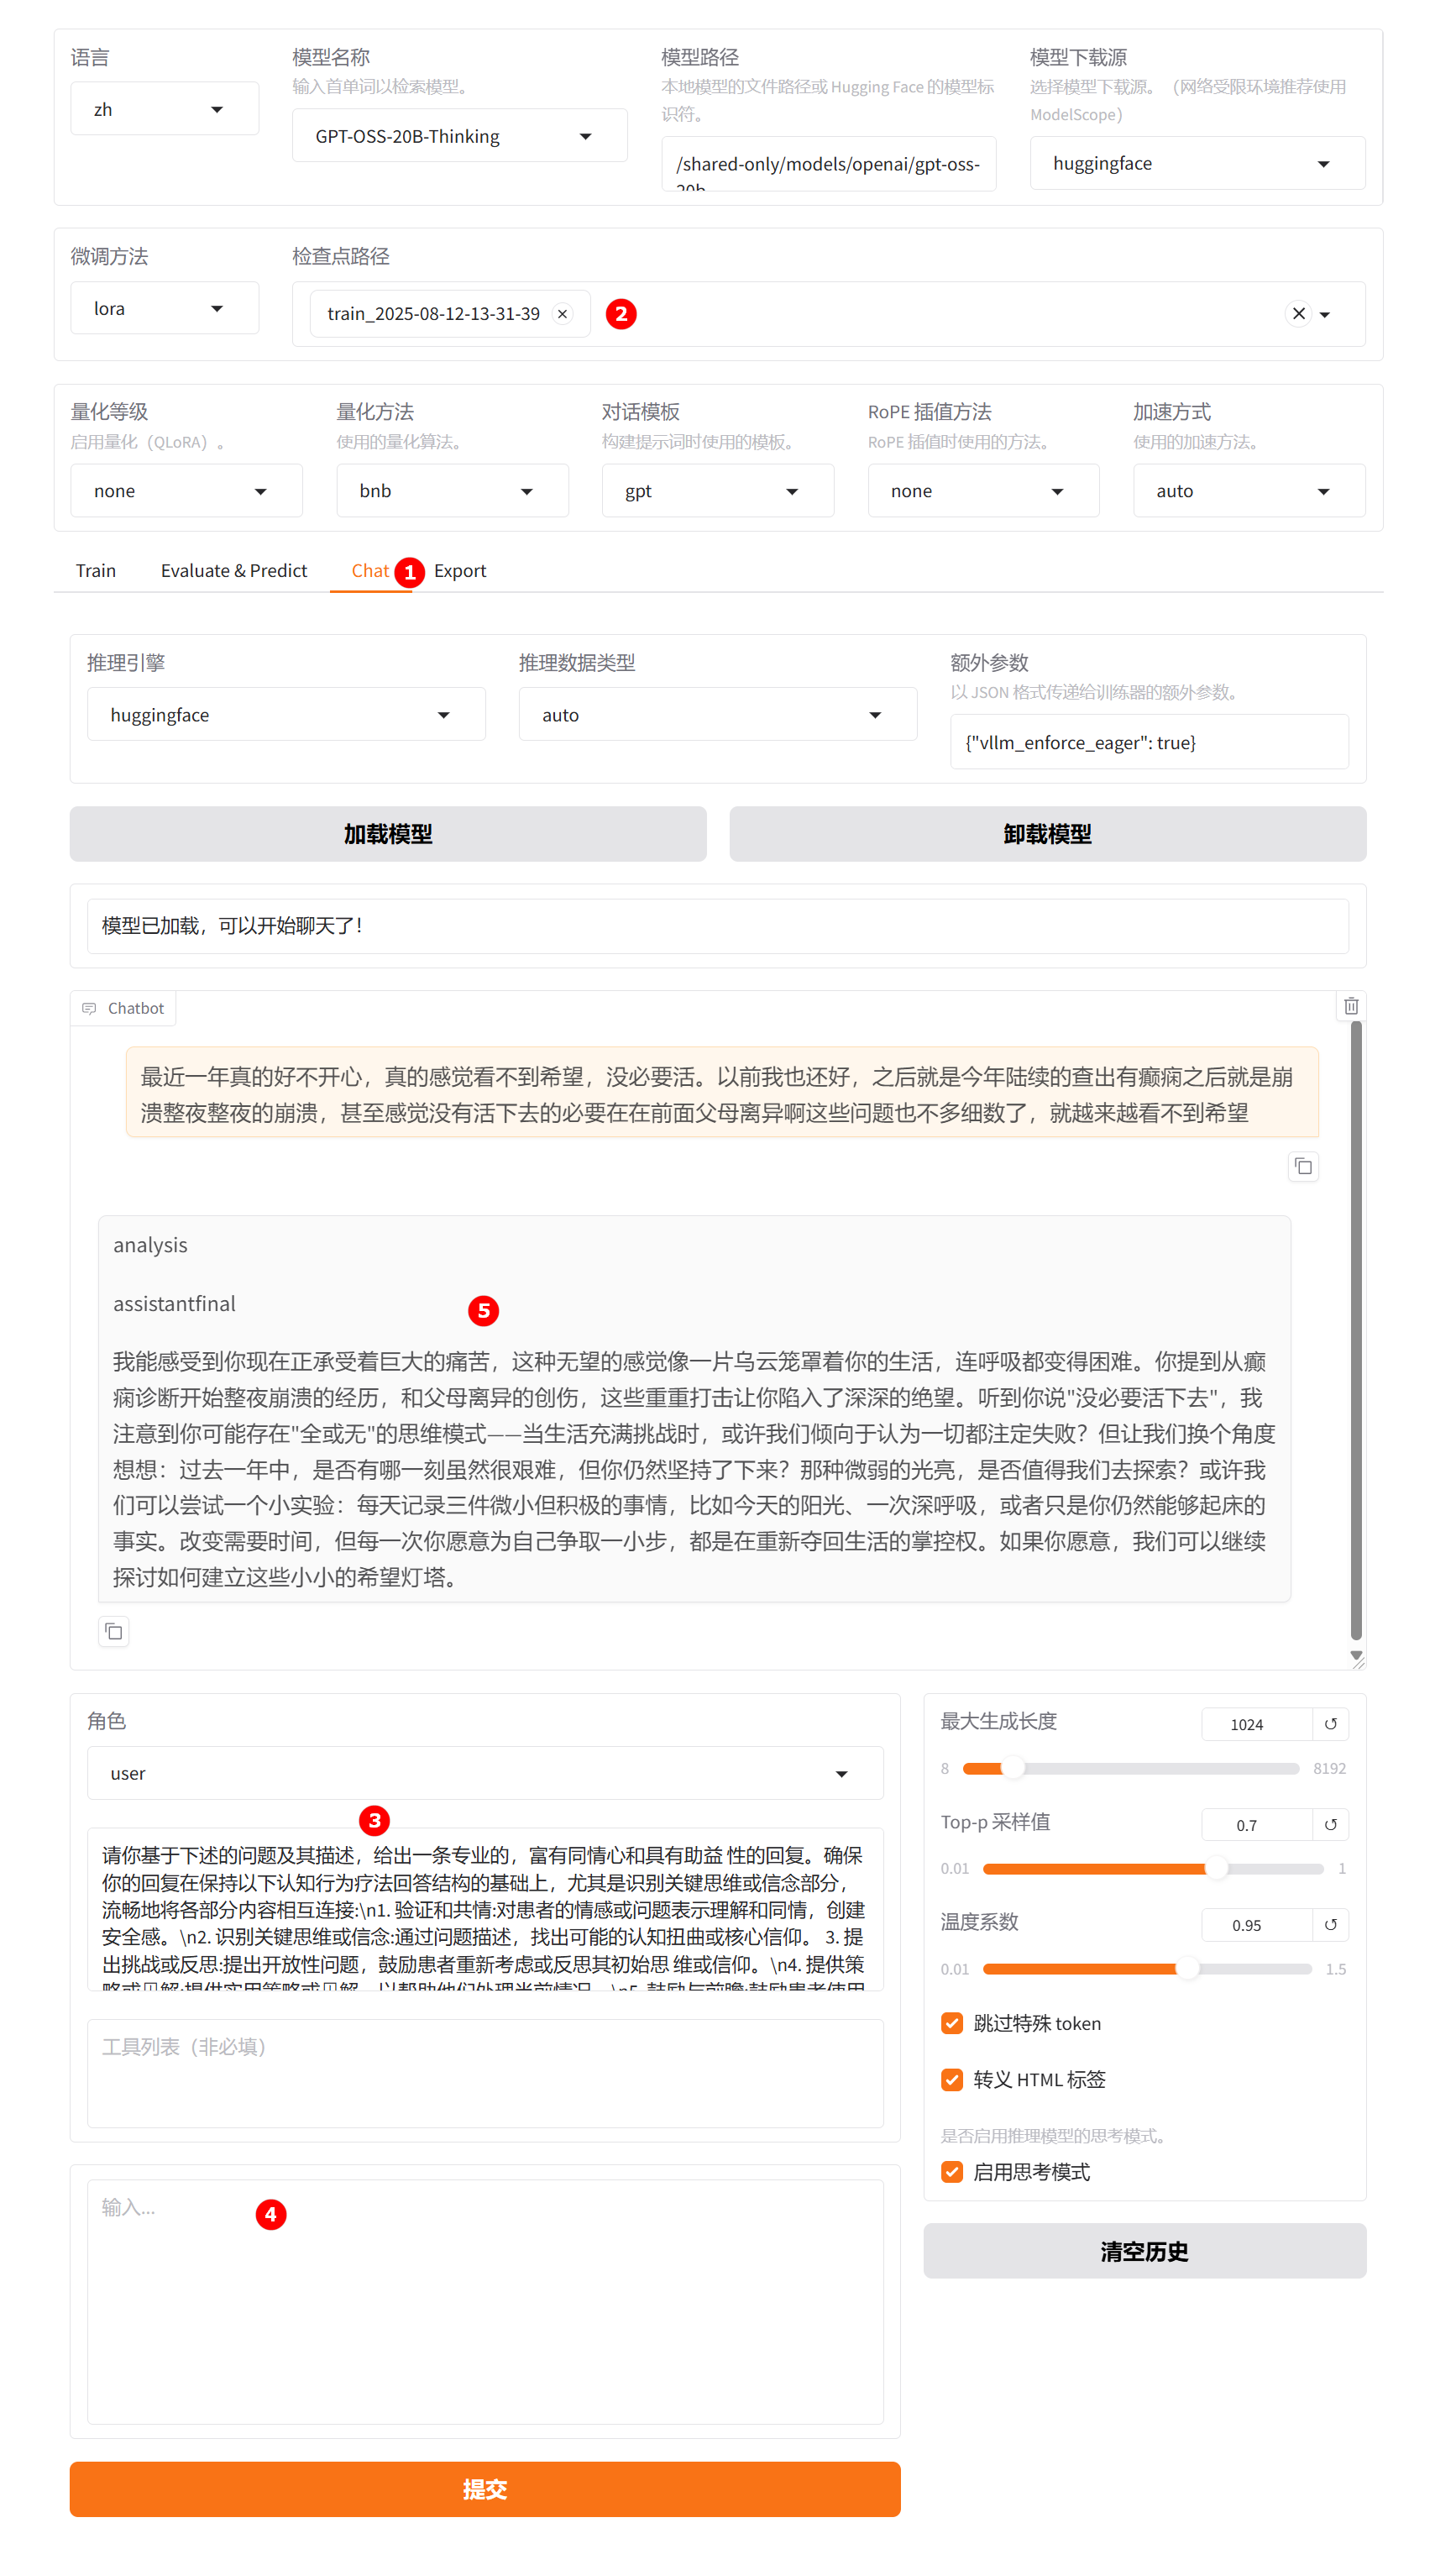Reset 最大生成长度 to default value

click(x=1330, y=1723)
